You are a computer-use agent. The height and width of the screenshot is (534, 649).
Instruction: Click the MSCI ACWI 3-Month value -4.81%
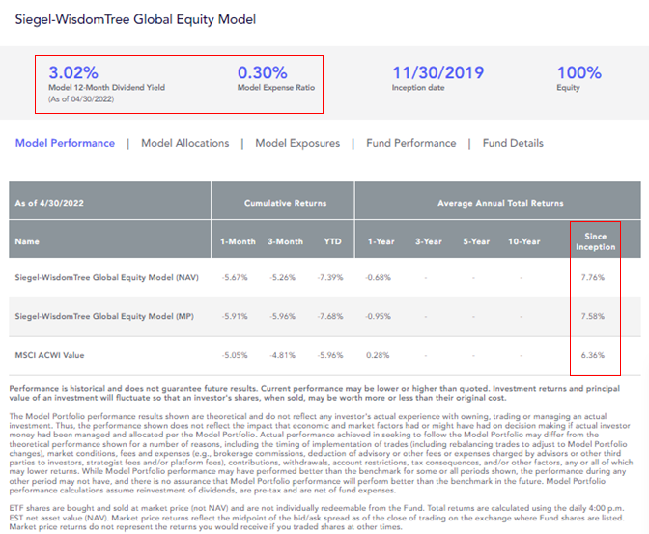pyautogui.click(x=282, y=355)
